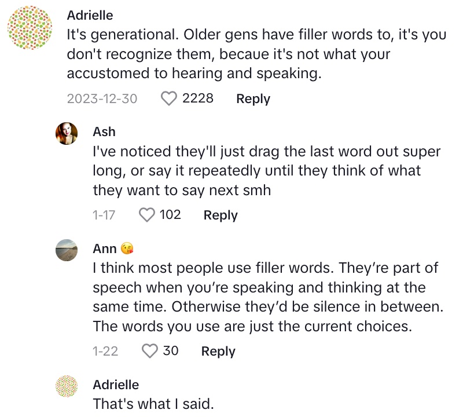This screenshot has width=463, height=417.
Task: Open Adrielle's username at top
Action: 90,16
